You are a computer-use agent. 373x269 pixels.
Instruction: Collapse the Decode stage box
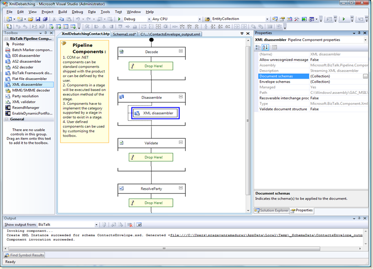coord(181,51)
